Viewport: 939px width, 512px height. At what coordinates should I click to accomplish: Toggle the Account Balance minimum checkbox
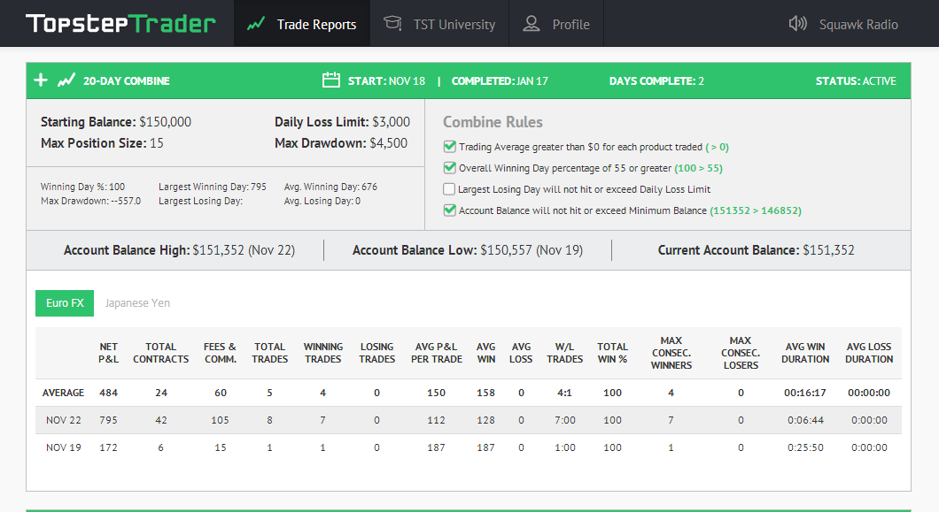(x=449, y=210)
